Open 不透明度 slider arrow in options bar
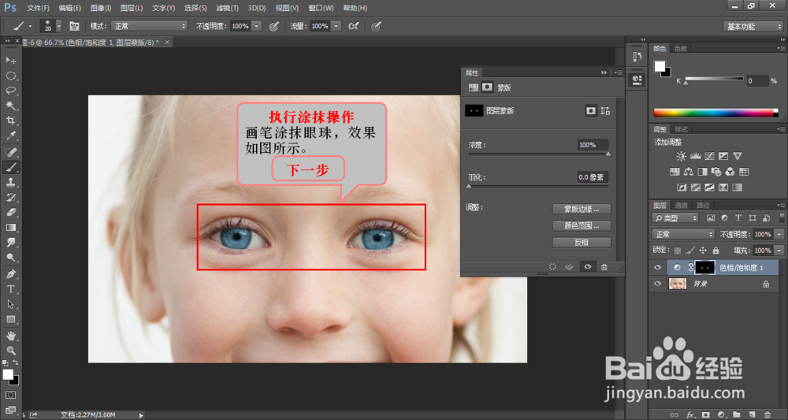The height and width of the screenshot is (420, 788). (256, 26)
